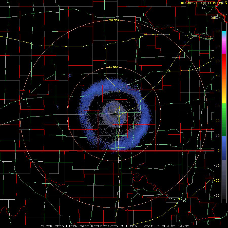Click the 50 value on the dBZ scale
This screenshot has width=228, height=228.
click(218, 76)
